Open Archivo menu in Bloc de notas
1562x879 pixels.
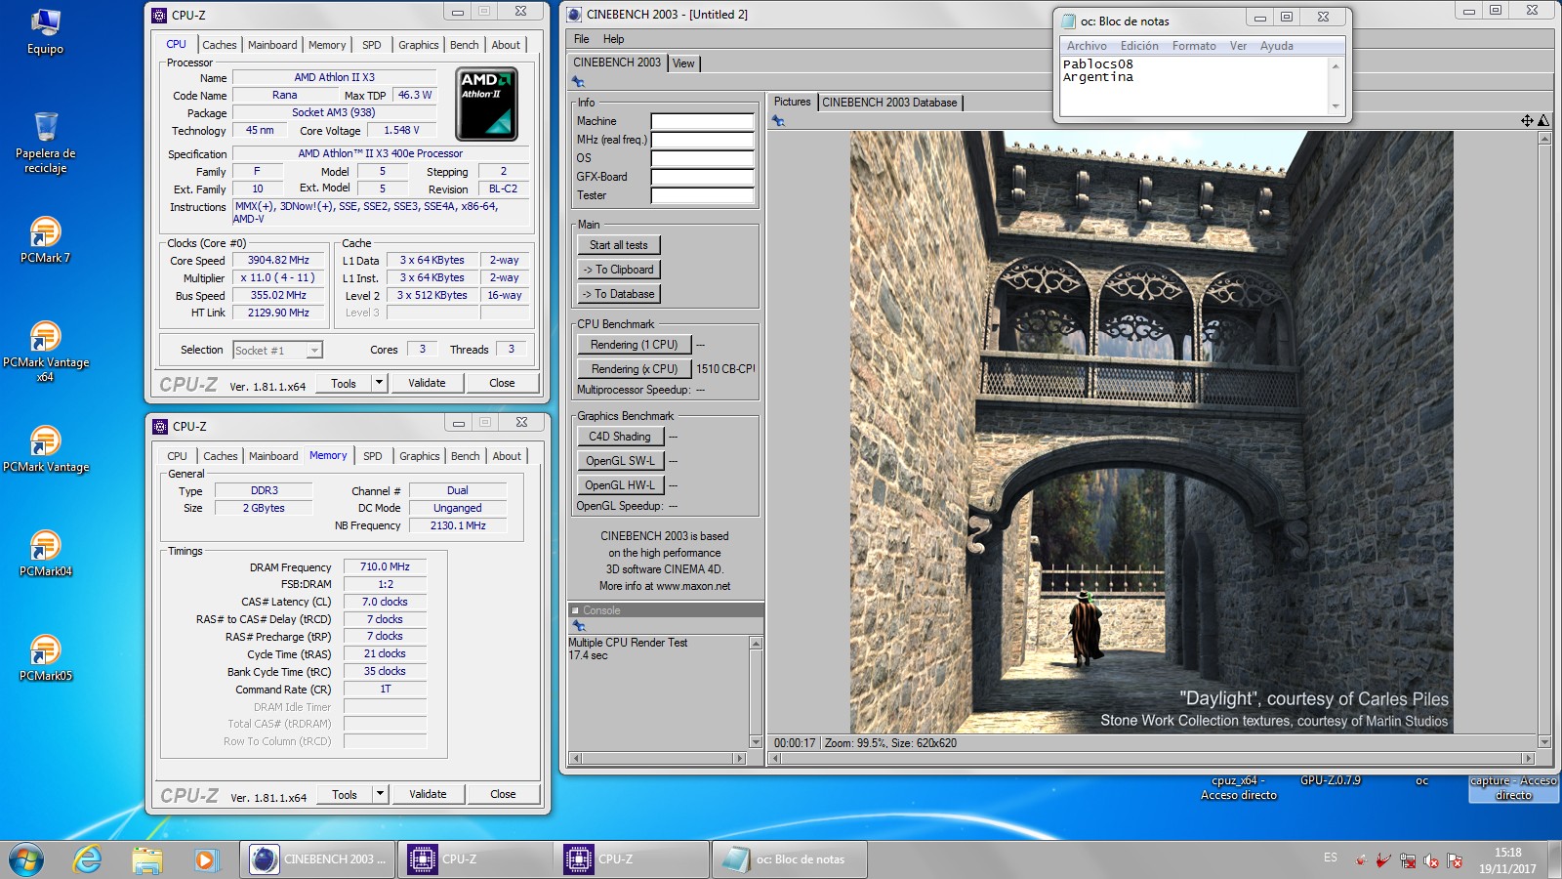click(x=1087, y=46)
